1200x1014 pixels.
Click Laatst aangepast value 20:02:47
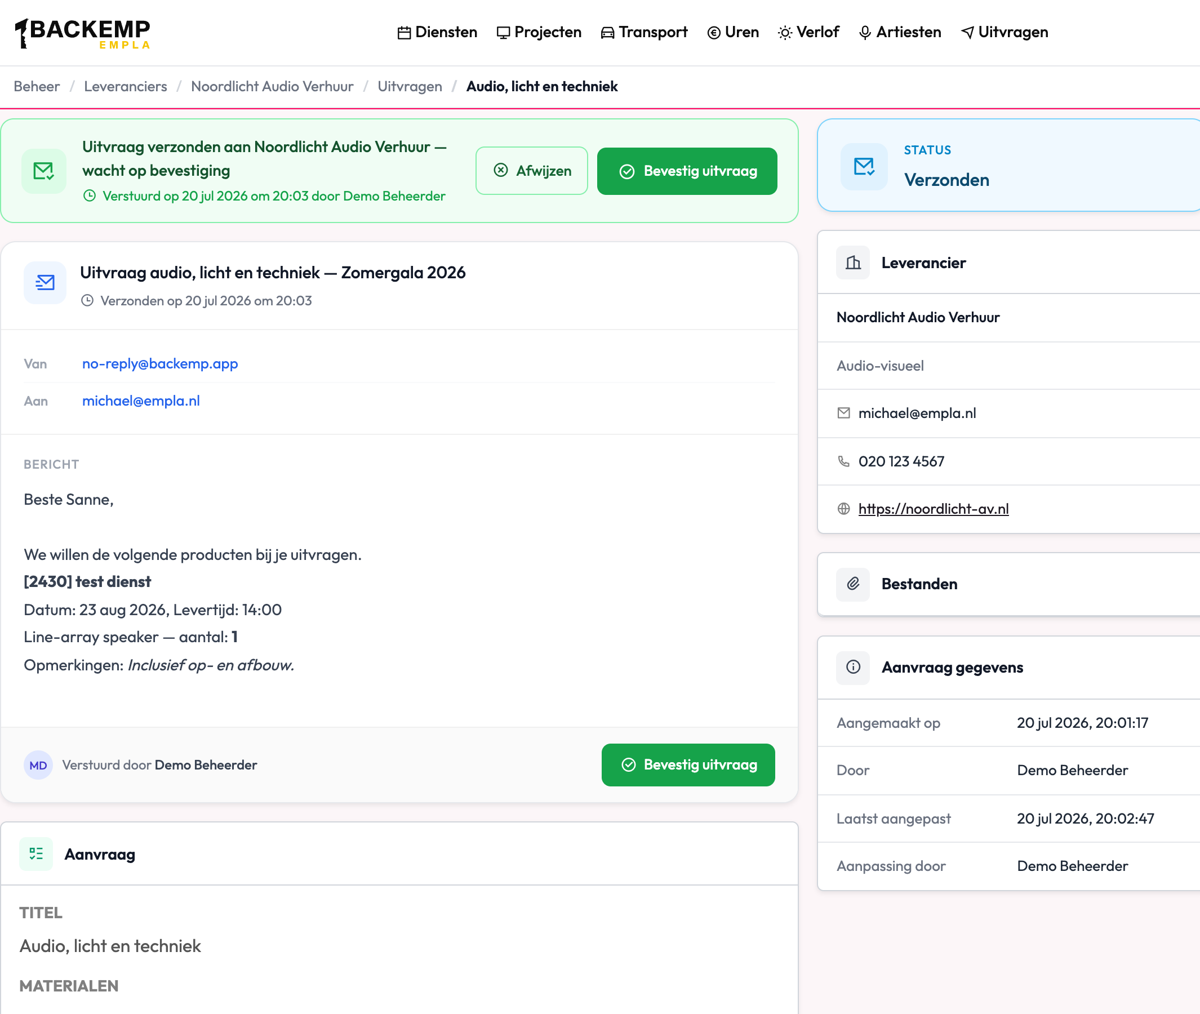(1086, 818)
